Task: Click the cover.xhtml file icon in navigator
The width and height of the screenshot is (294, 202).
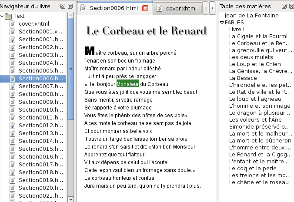Action: point(12,24)
